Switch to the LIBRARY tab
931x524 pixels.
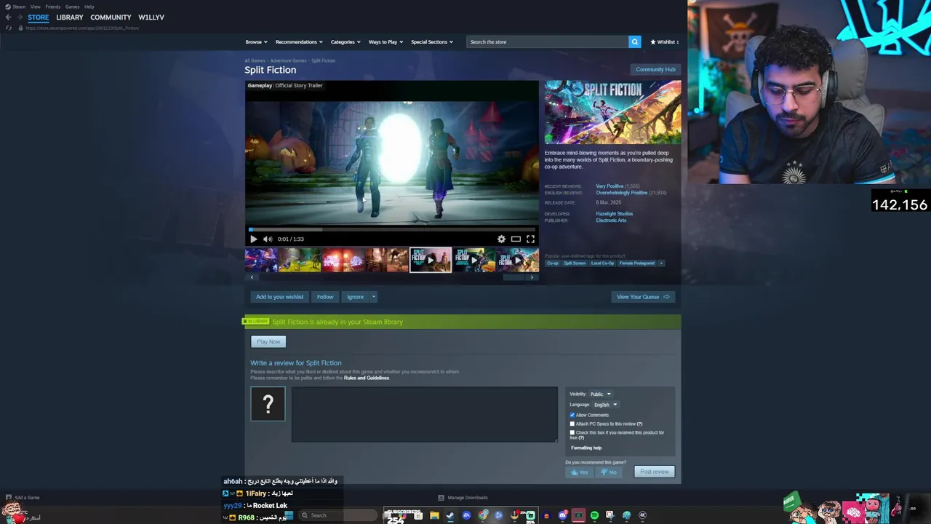(x=70, y=17)
